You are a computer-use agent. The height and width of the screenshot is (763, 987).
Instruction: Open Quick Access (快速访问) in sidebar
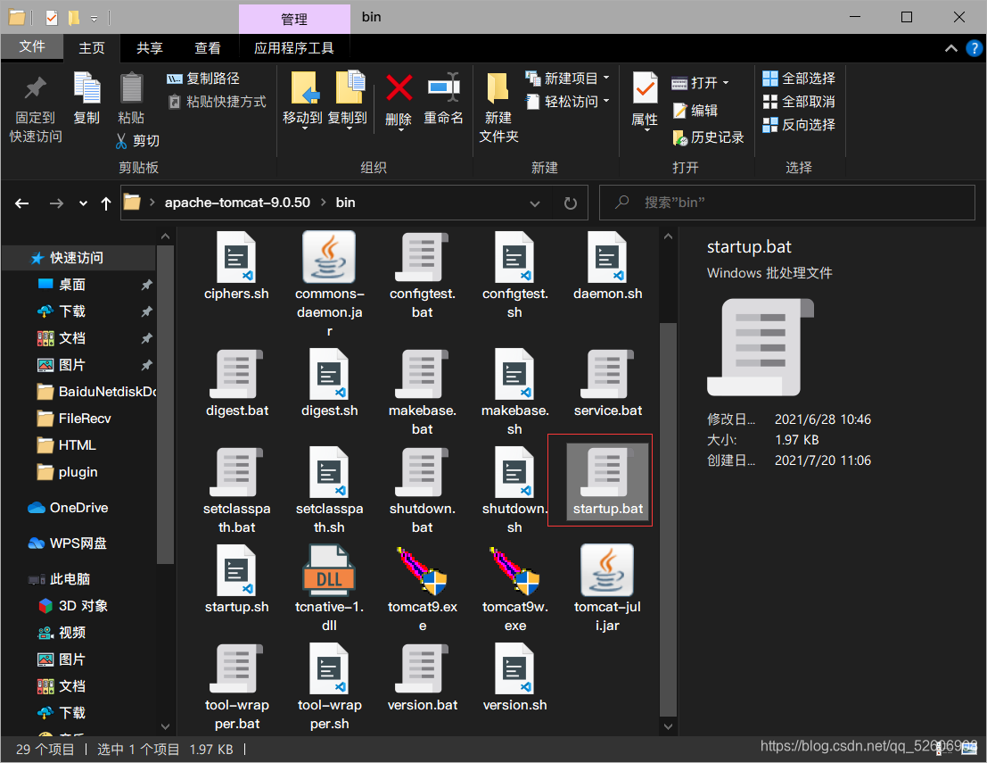point(77,258)
